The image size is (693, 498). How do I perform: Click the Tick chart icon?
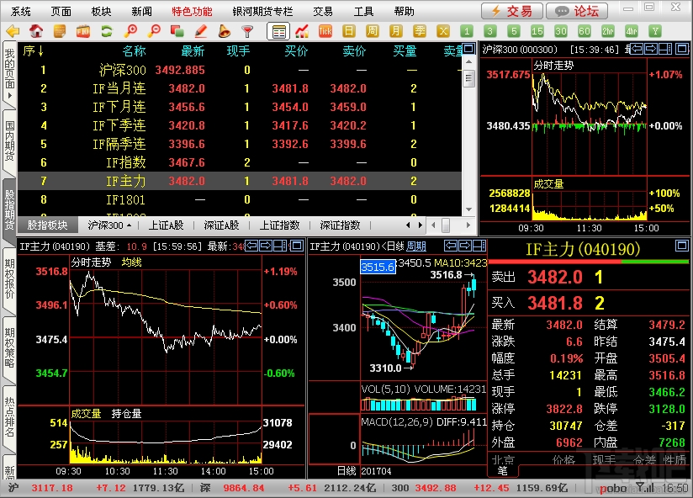pyautogui.click(x=325, y=31)
